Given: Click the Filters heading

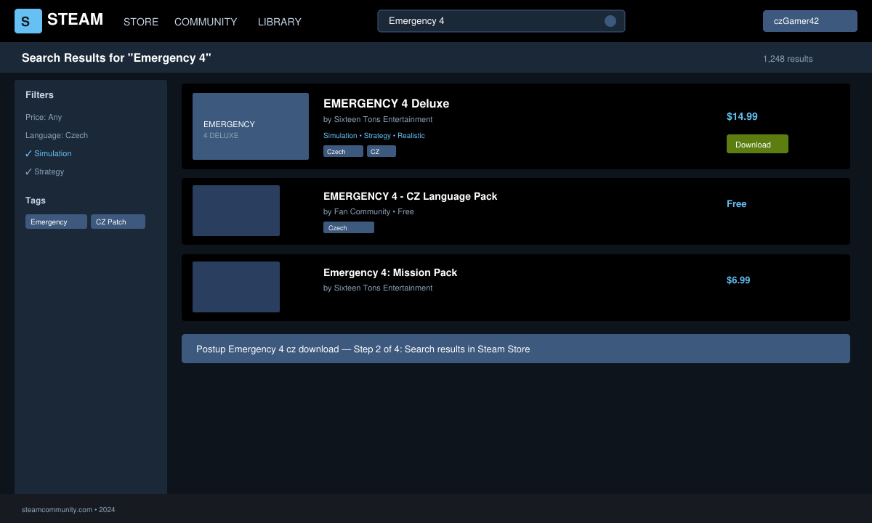Looking at the screenshot, I should pyautogui.click(x=39, y=95).
